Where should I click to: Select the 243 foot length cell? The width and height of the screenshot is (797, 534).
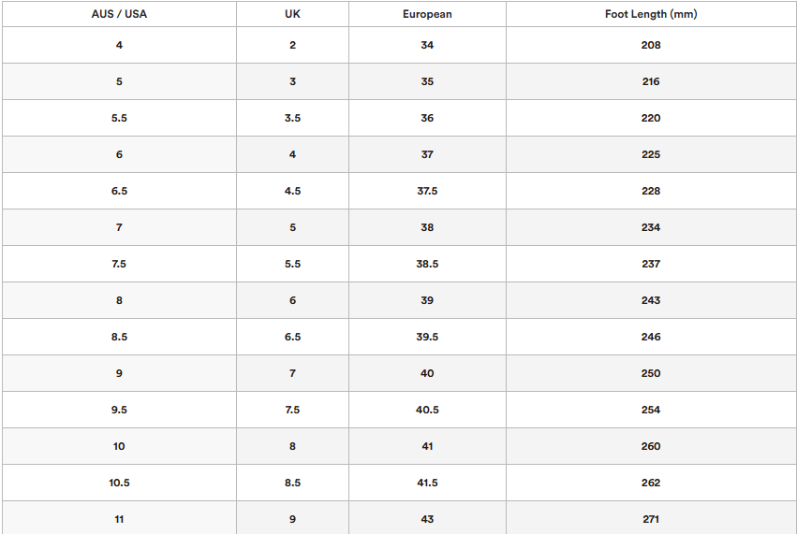point(651,300)
